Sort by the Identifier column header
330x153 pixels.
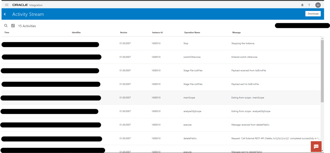point(76,33)
